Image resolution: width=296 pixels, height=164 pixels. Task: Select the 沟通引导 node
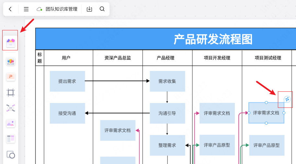167,113
